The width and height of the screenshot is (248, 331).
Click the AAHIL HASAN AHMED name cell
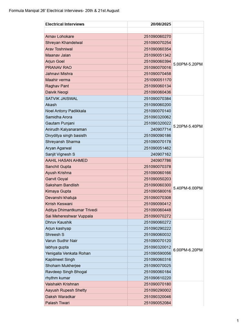click(x=86, y=160)
